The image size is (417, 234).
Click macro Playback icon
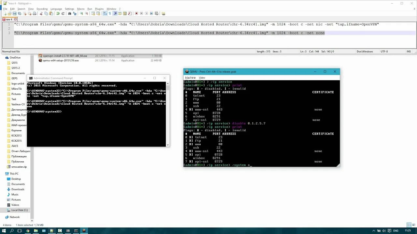(x=146, y=13)
